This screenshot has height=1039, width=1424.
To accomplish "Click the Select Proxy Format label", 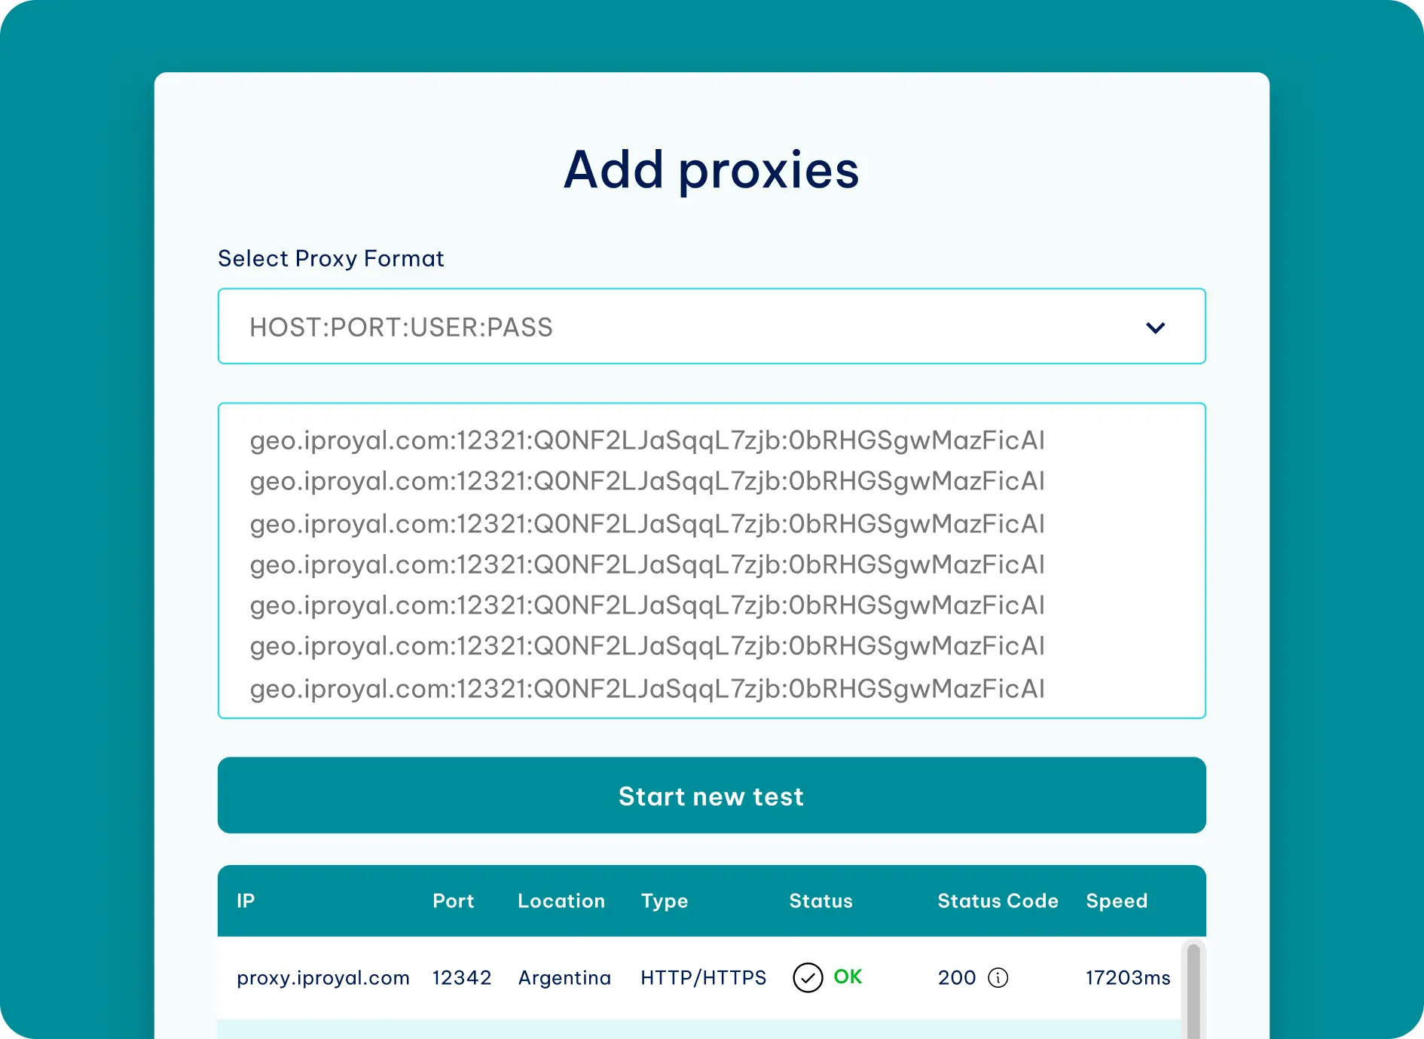I will click(x=331, y=258).
